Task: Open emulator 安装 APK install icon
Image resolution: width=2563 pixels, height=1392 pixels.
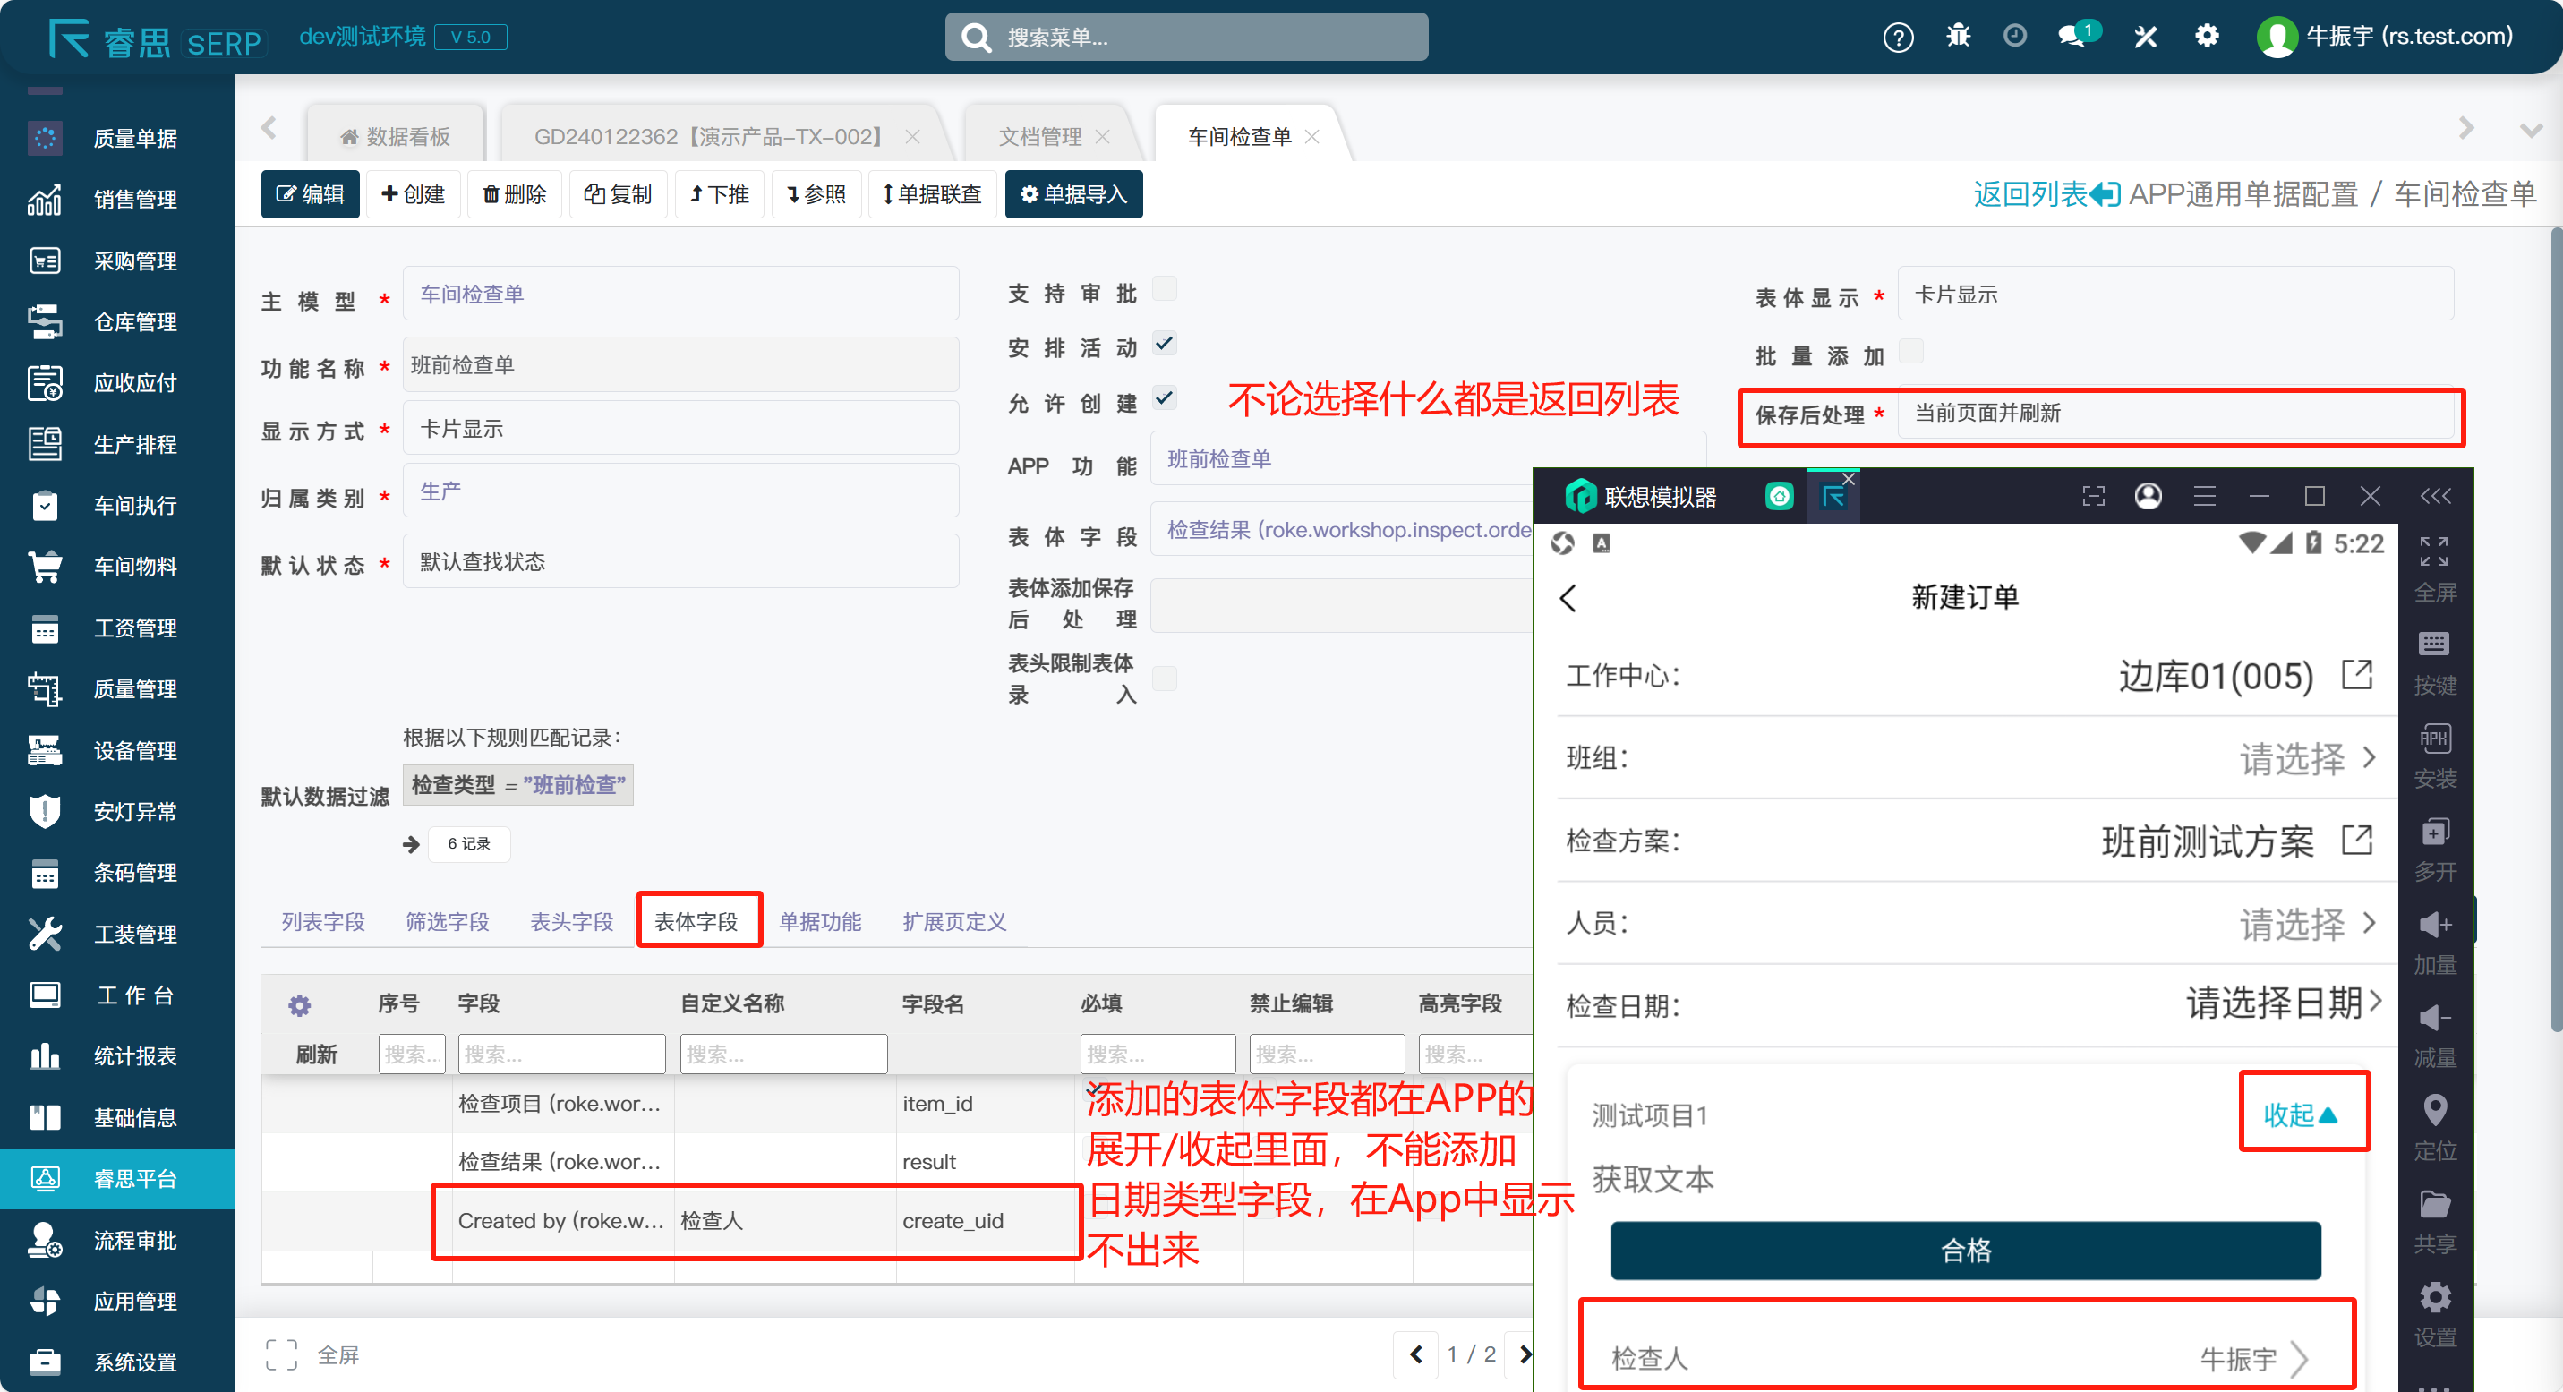Action: tap(2434, 739)
